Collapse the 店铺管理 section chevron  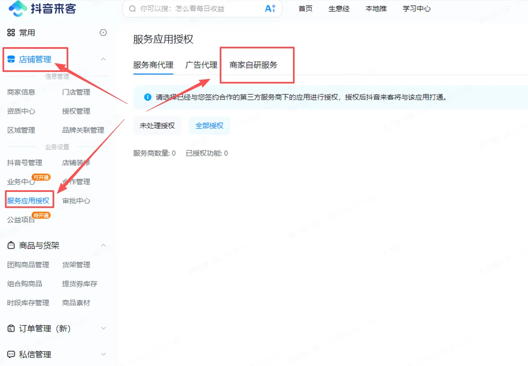coord(103,59)
